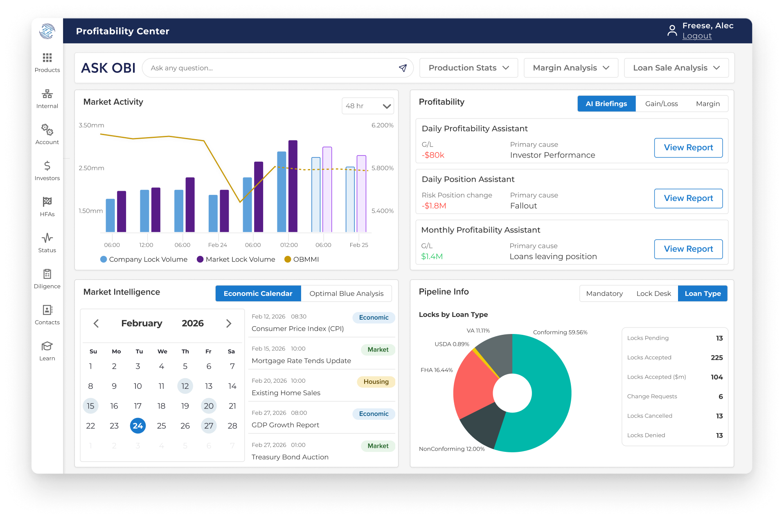Switch to Profitability Margin tab
This screenshot has height=519, width=784.
coord(707,104)
